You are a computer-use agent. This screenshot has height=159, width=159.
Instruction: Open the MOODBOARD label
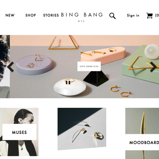(144, 142)
